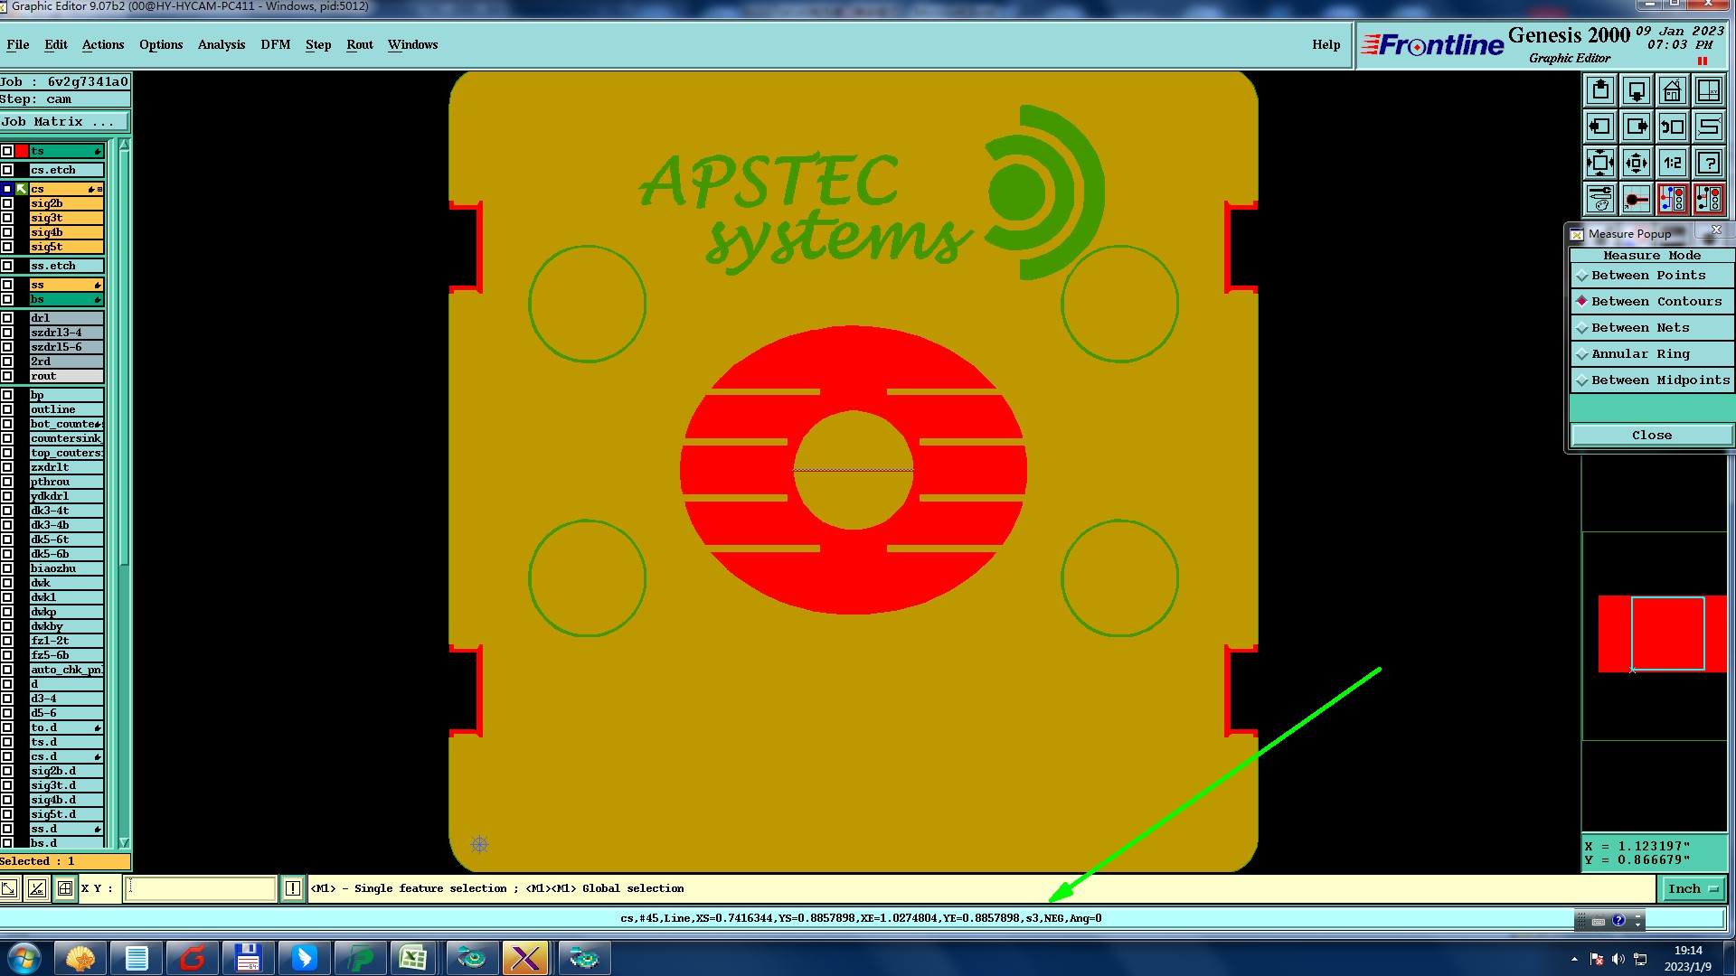Viewport: 1736px width, 976px height.
Task: Toggle the outline layer checkbox
Action: pyautogui.click(x=7, y=409)
